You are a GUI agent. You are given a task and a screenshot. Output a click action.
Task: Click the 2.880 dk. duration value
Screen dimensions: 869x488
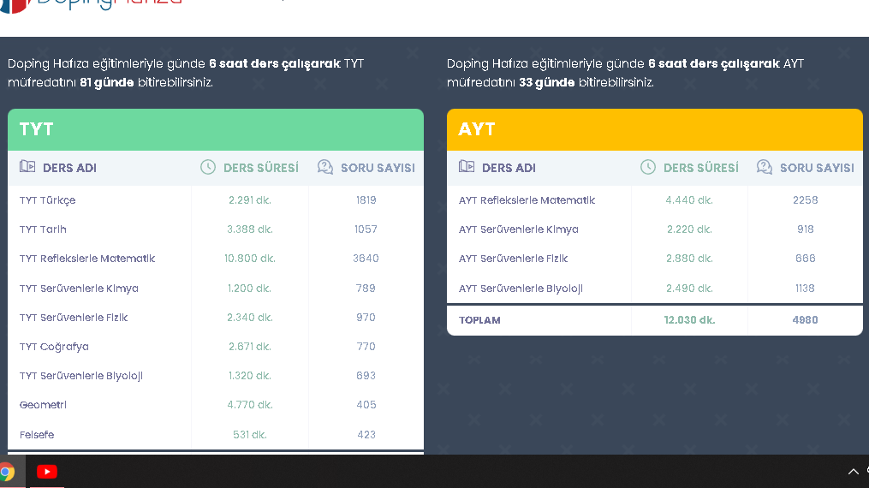click(689, 259)
